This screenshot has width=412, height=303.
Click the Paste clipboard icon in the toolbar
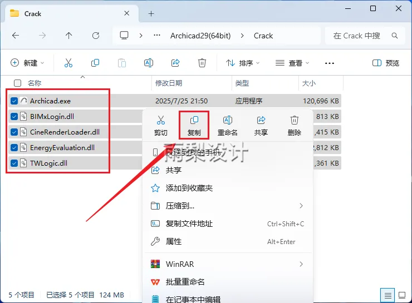coord(122,63)
